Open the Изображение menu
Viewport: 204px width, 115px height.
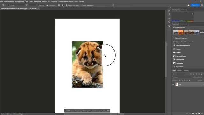click(19, 1)
